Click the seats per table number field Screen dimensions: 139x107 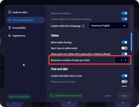(121, 60)
